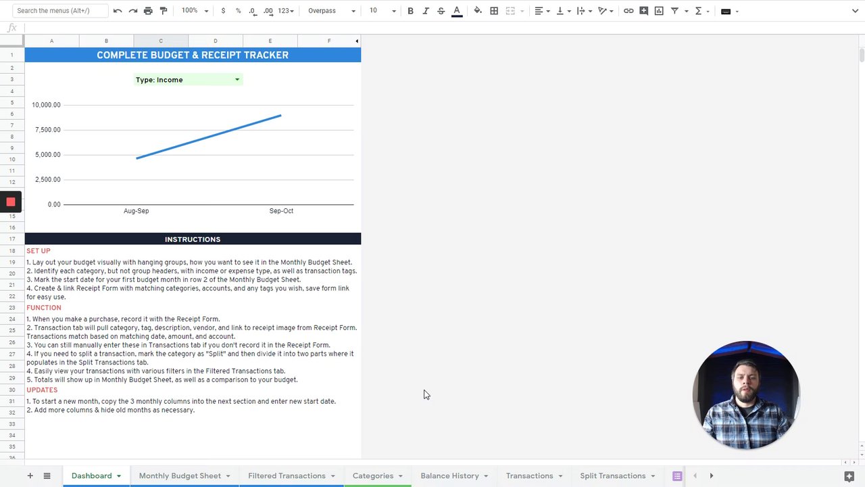Create a filter

674,11
